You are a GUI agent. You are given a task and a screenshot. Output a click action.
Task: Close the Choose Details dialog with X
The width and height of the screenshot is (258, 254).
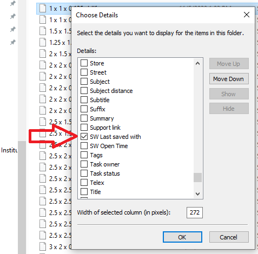click(247, 15)
